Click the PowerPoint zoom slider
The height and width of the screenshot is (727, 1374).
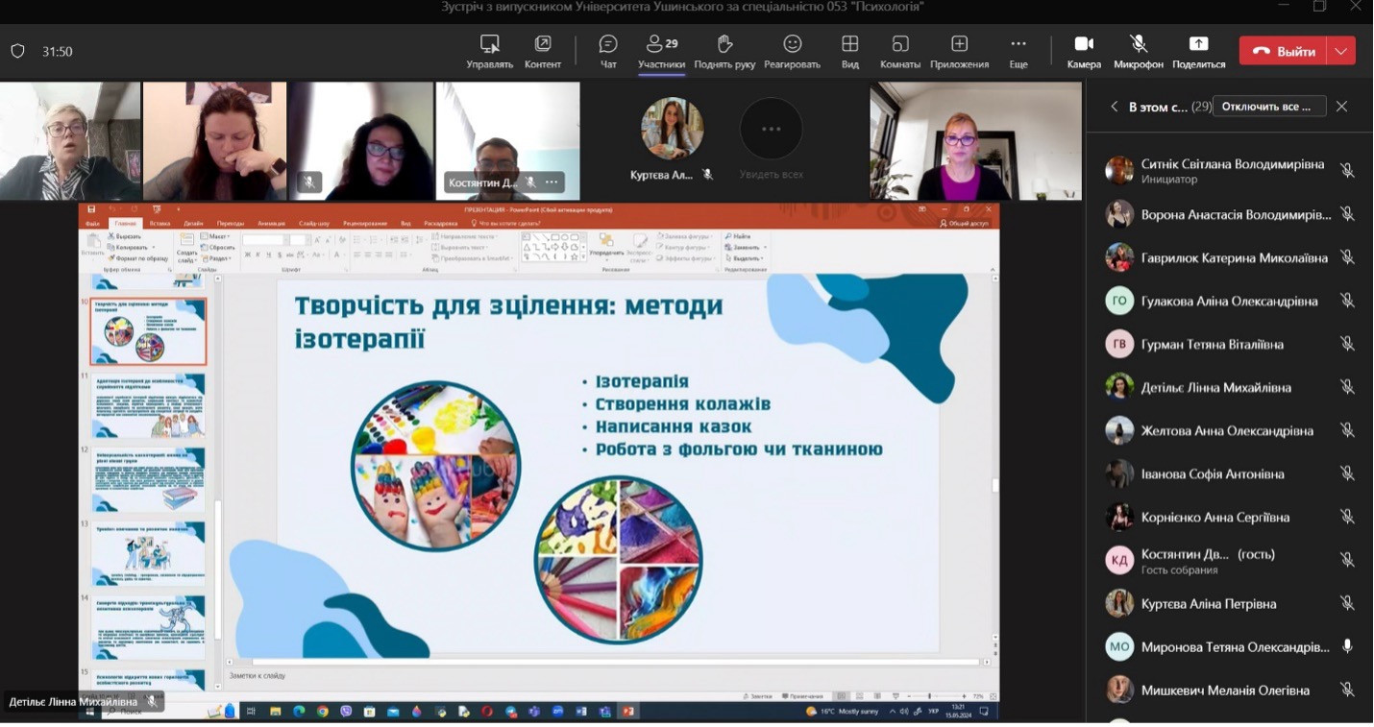[x=929, y=695]
